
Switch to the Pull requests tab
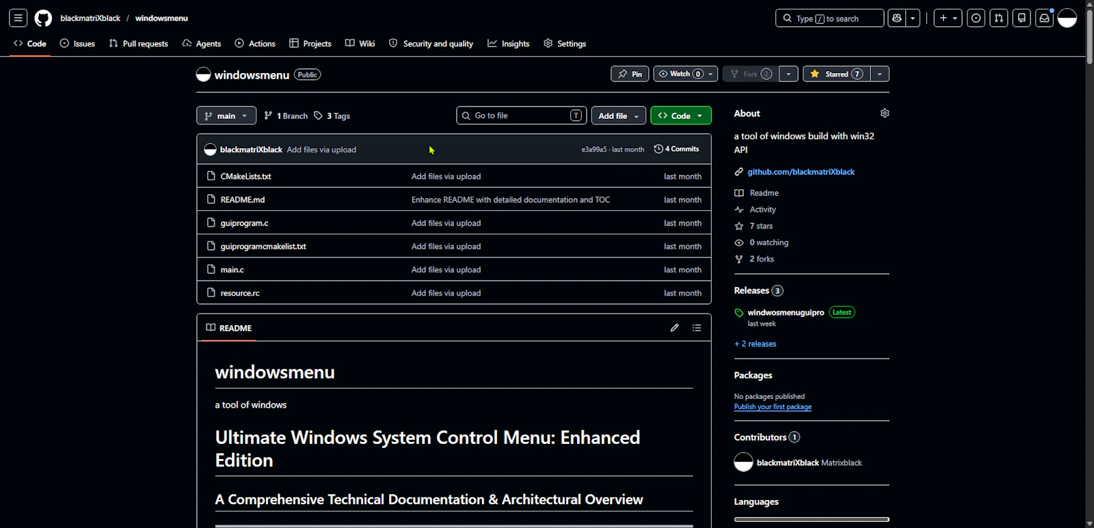(x=138, y=44)
